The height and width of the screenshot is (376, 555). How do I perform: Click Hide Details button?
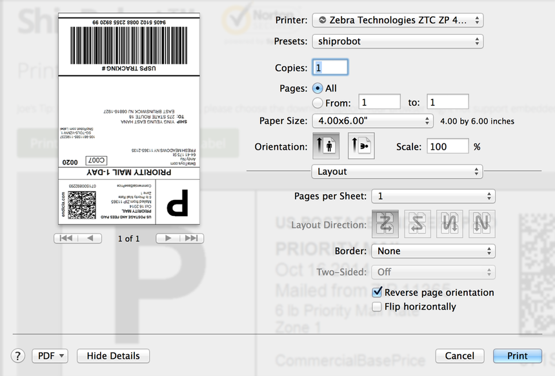click(x=114, y=356)
